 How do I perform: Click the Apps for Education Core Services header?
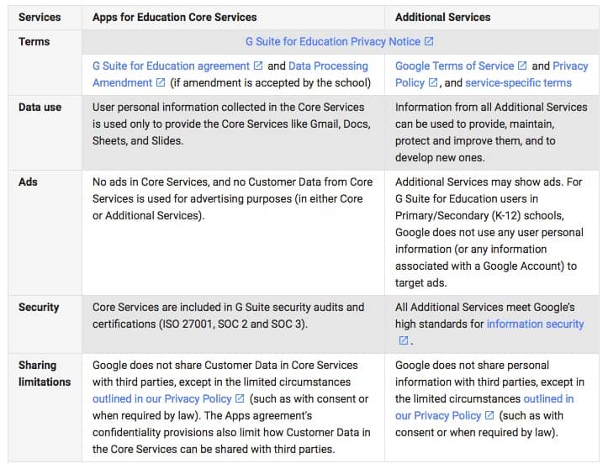pyautogui.click(x=174, y=17)
